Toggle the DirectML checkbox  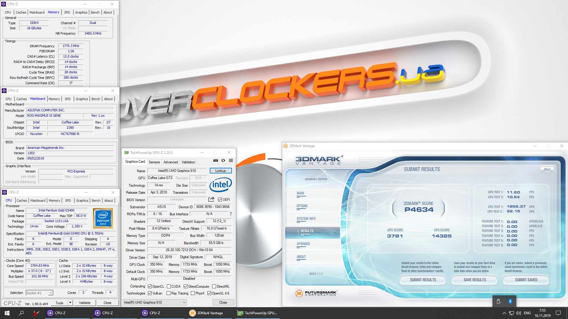[x=214, y=287]
